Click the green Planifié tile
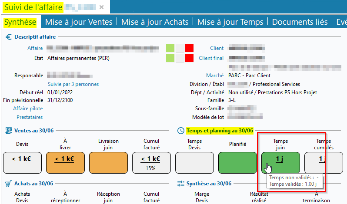 tap(237, 163)
